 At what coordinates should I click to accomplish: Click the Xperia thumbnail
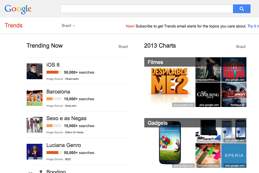[234, 155]
